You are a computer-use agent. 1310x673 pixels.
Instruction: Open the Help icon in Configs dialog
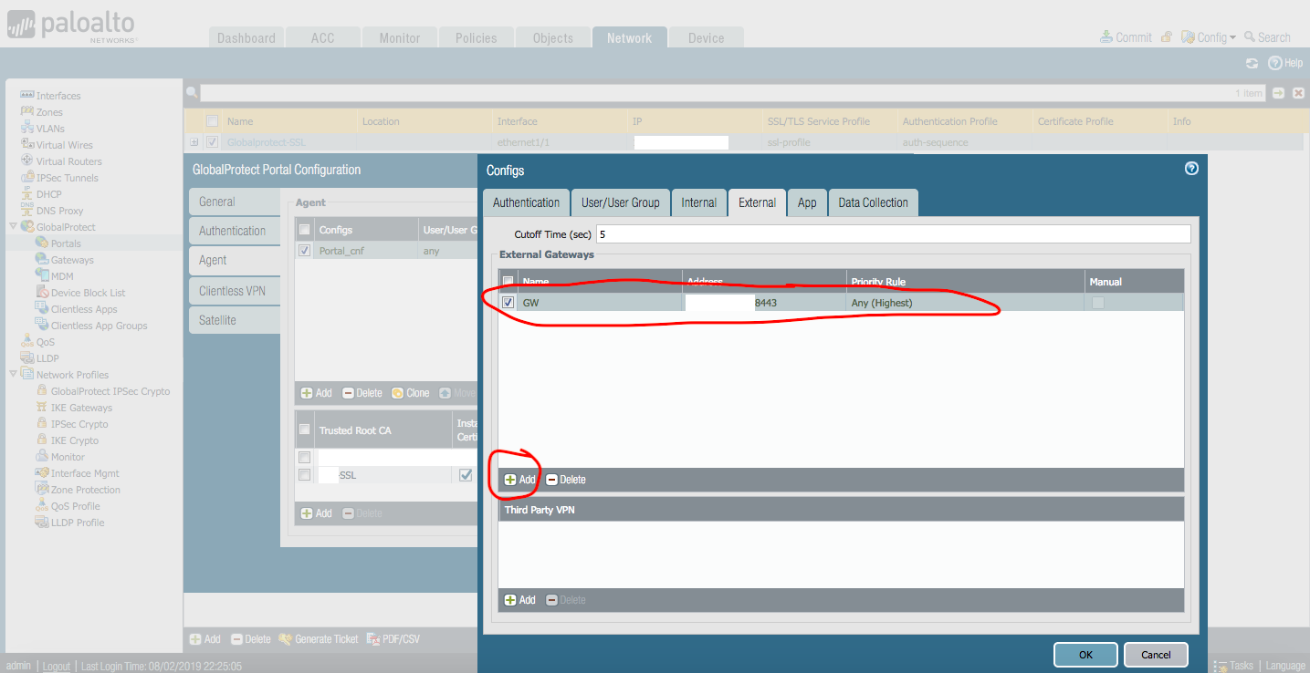[x=1190, y=169]
